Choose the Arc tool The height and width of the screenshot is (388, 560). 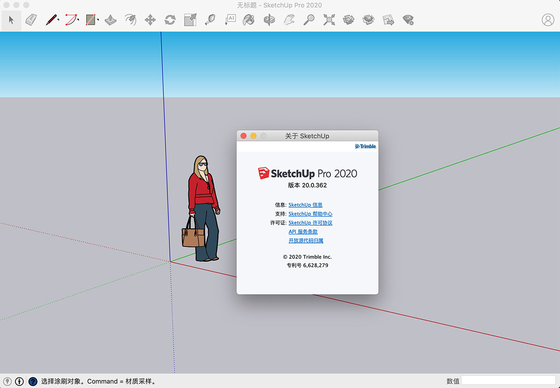tap(70, 20)
